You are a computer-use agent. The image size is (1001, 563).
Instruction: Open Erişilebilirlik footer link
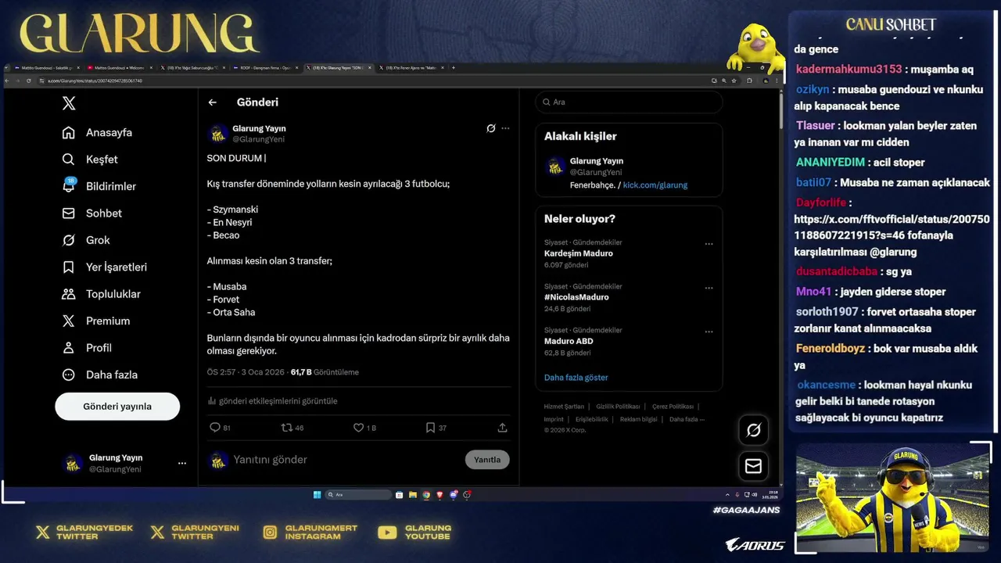(592, 419)
